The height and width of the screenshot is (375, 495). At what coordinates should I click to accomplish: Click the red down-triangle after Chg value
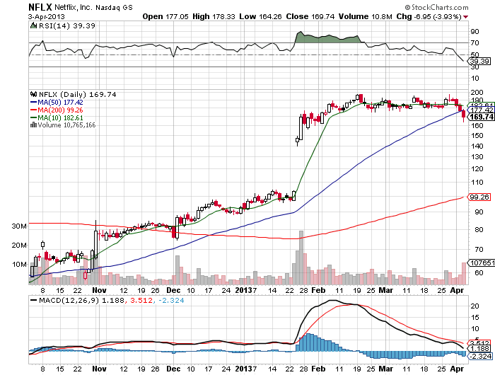click(x=466, y=17)
